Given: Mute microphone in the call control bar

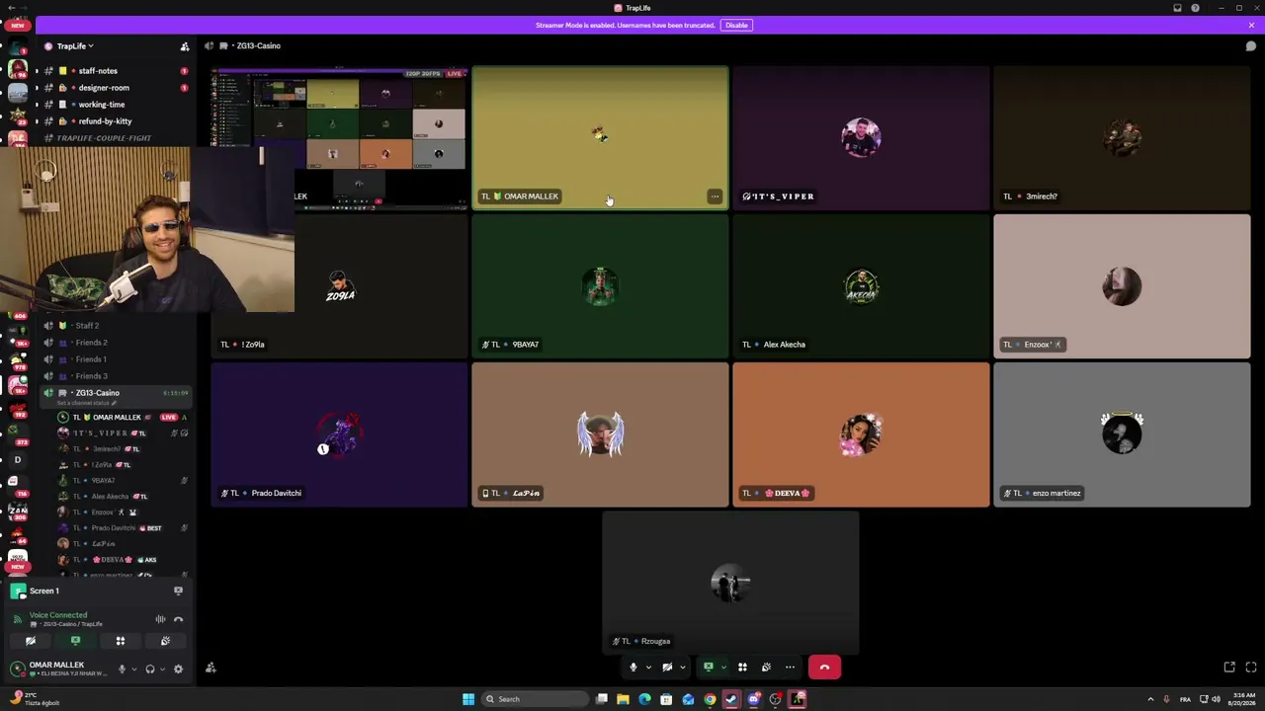Looking at the screenshot, I should [x=633, y=668].
